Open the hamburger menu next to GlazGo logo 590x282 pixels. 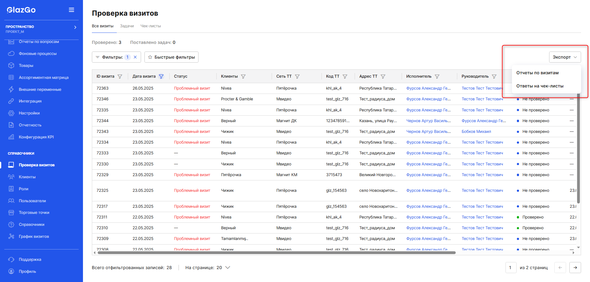pyautogui.click(x=71, y=10)
